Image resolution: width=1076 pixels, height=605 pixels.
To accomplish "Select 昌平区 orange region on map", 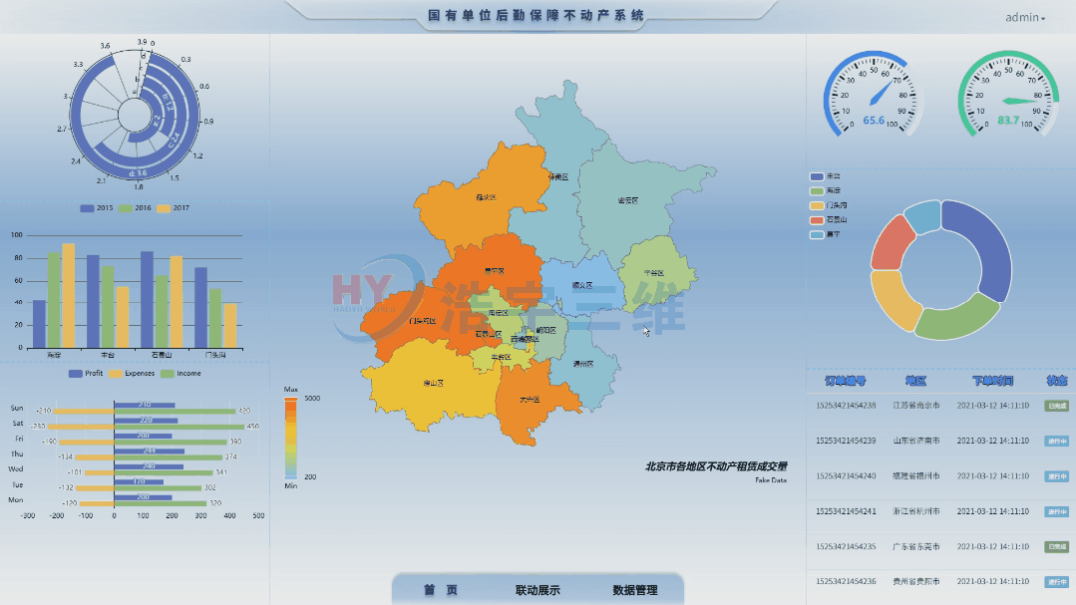I will tap(494, 271).
